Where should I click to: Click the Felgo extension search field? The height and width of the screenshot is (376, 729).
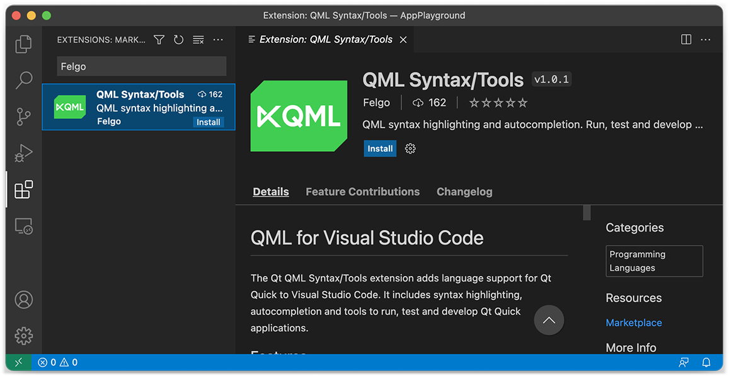[x=141, y=66]
